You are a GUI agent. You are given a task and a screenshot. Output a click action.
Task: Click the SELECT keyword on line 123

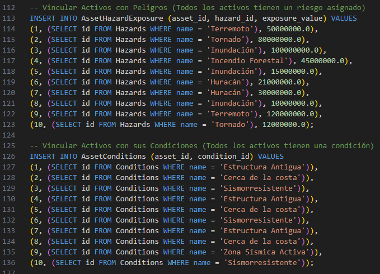point(68,125)
